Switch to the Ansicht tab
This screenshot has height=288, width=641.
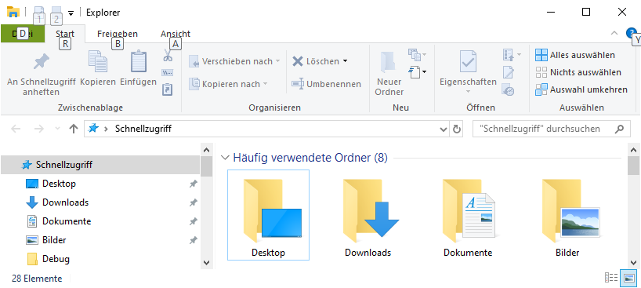pos(176,34)
